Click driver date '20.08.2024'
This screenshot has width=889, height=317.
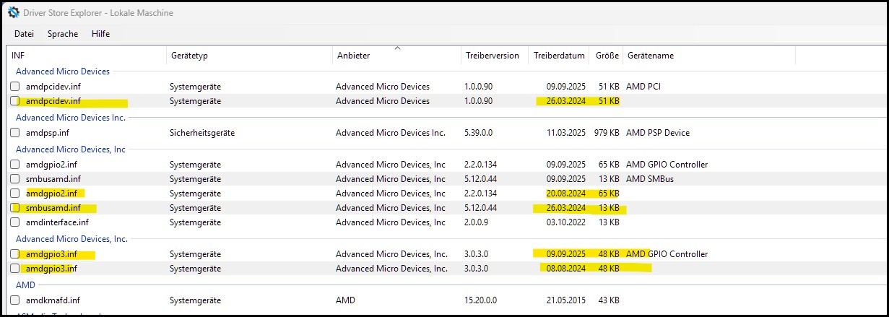[x=568, y=194]
